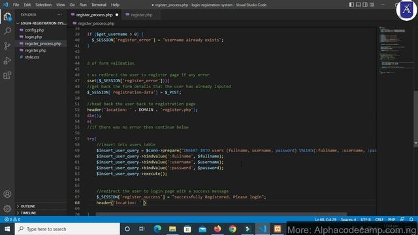
Task: Open Explorer more actions ellipsis
Action: point(59,14)
